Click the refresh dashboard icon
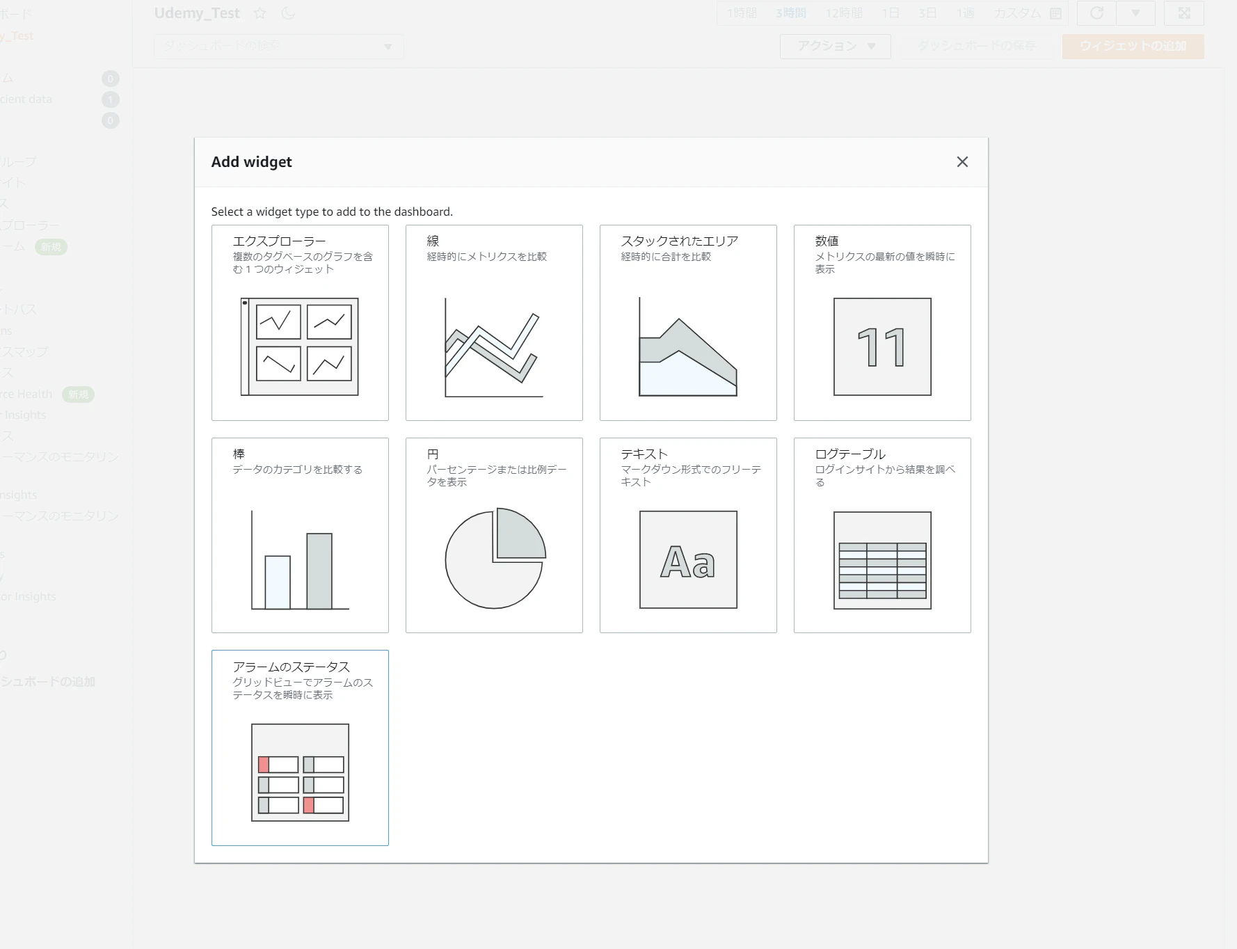 [1096, 13]
